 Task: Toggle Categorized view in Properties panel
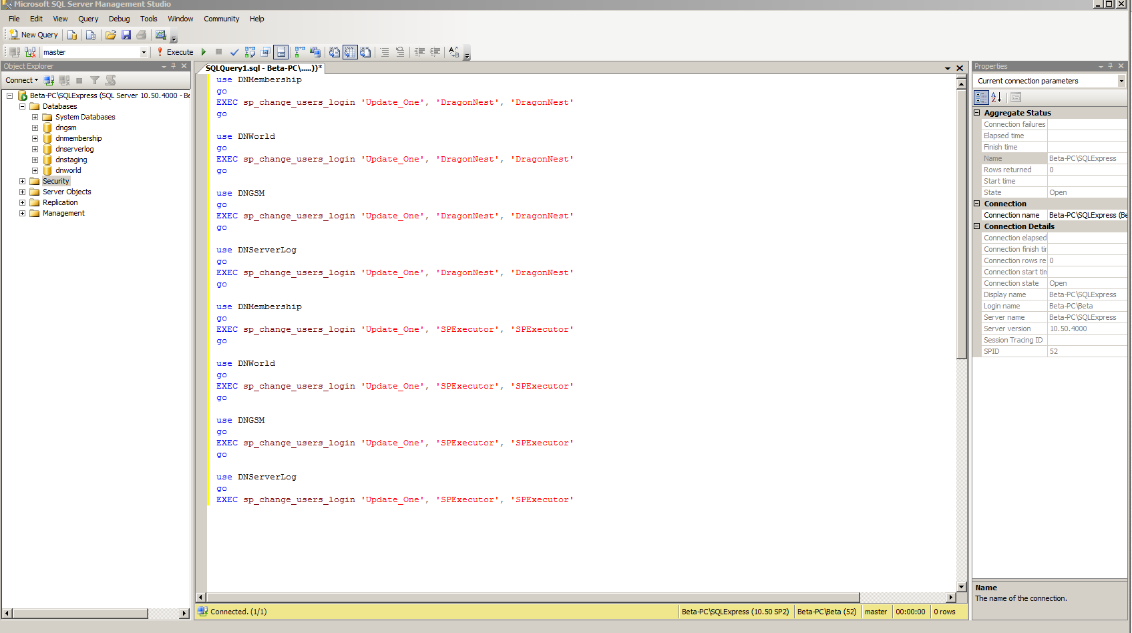(981, 97)
